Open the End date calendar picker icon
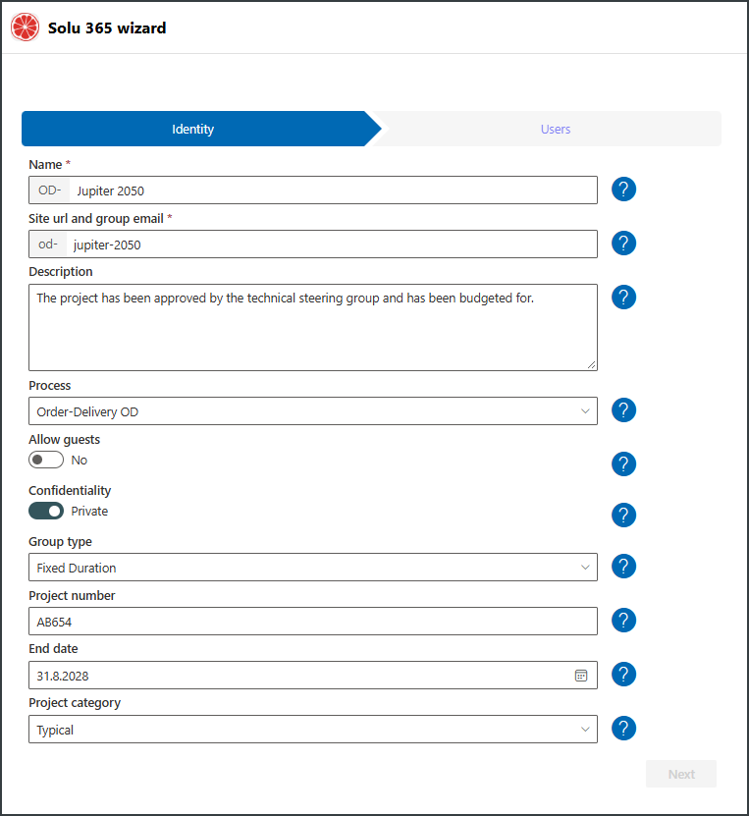 [581, 676]
